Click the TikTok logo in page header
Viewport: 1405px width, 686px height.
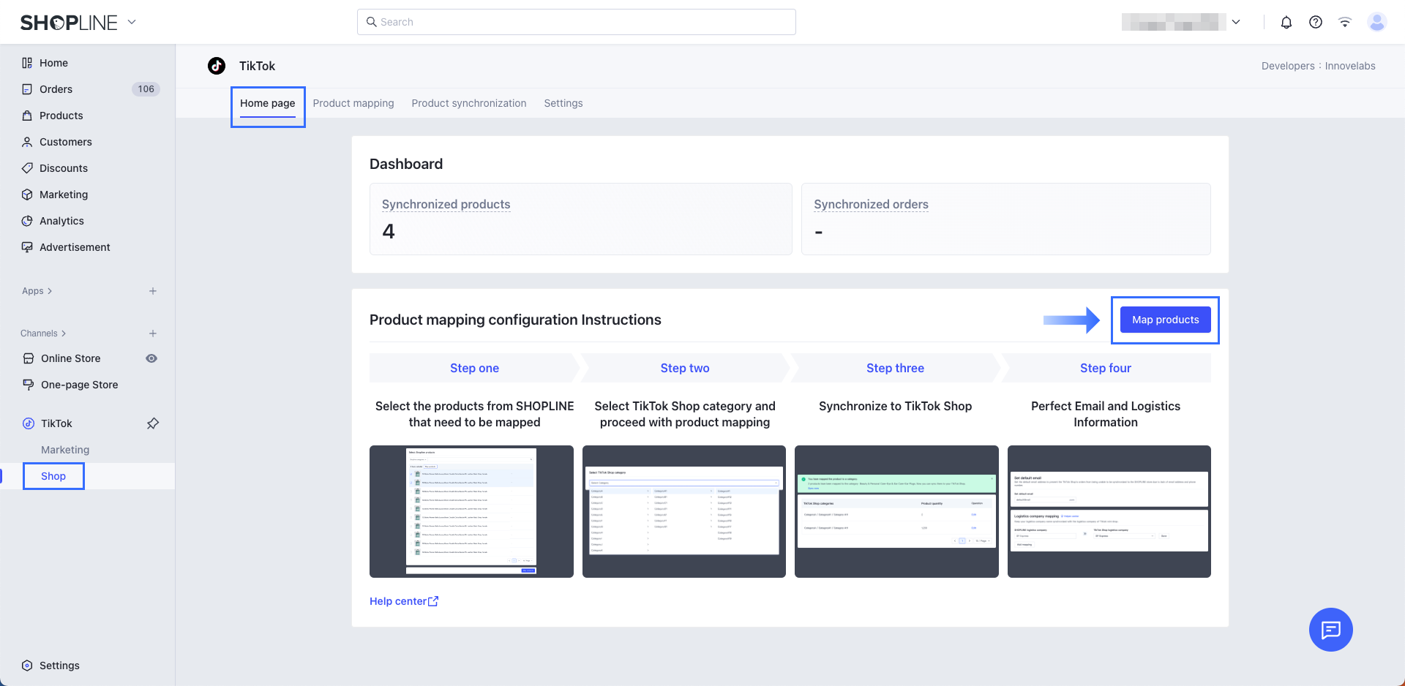pyautogui.click(x=217, y=66)
